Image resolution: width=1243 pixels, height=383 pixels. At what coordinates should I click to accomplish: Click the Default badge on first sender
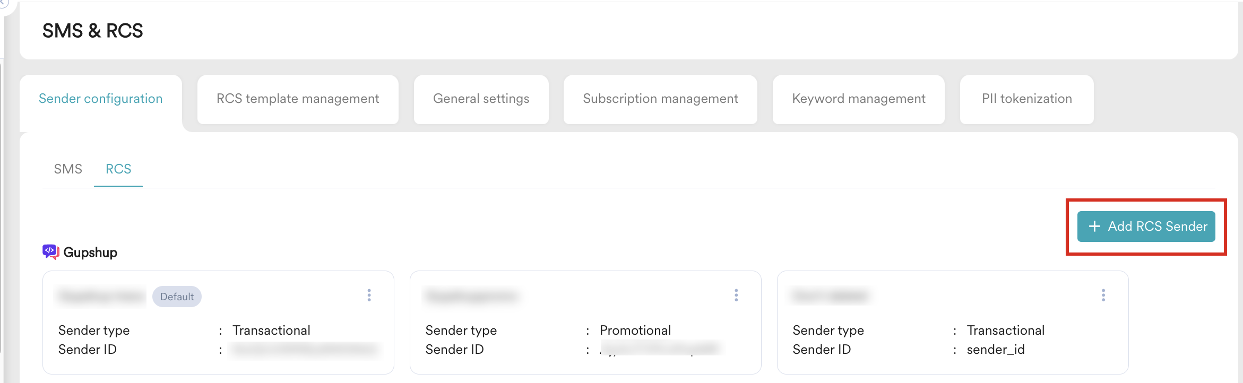[x=177, y=297]
